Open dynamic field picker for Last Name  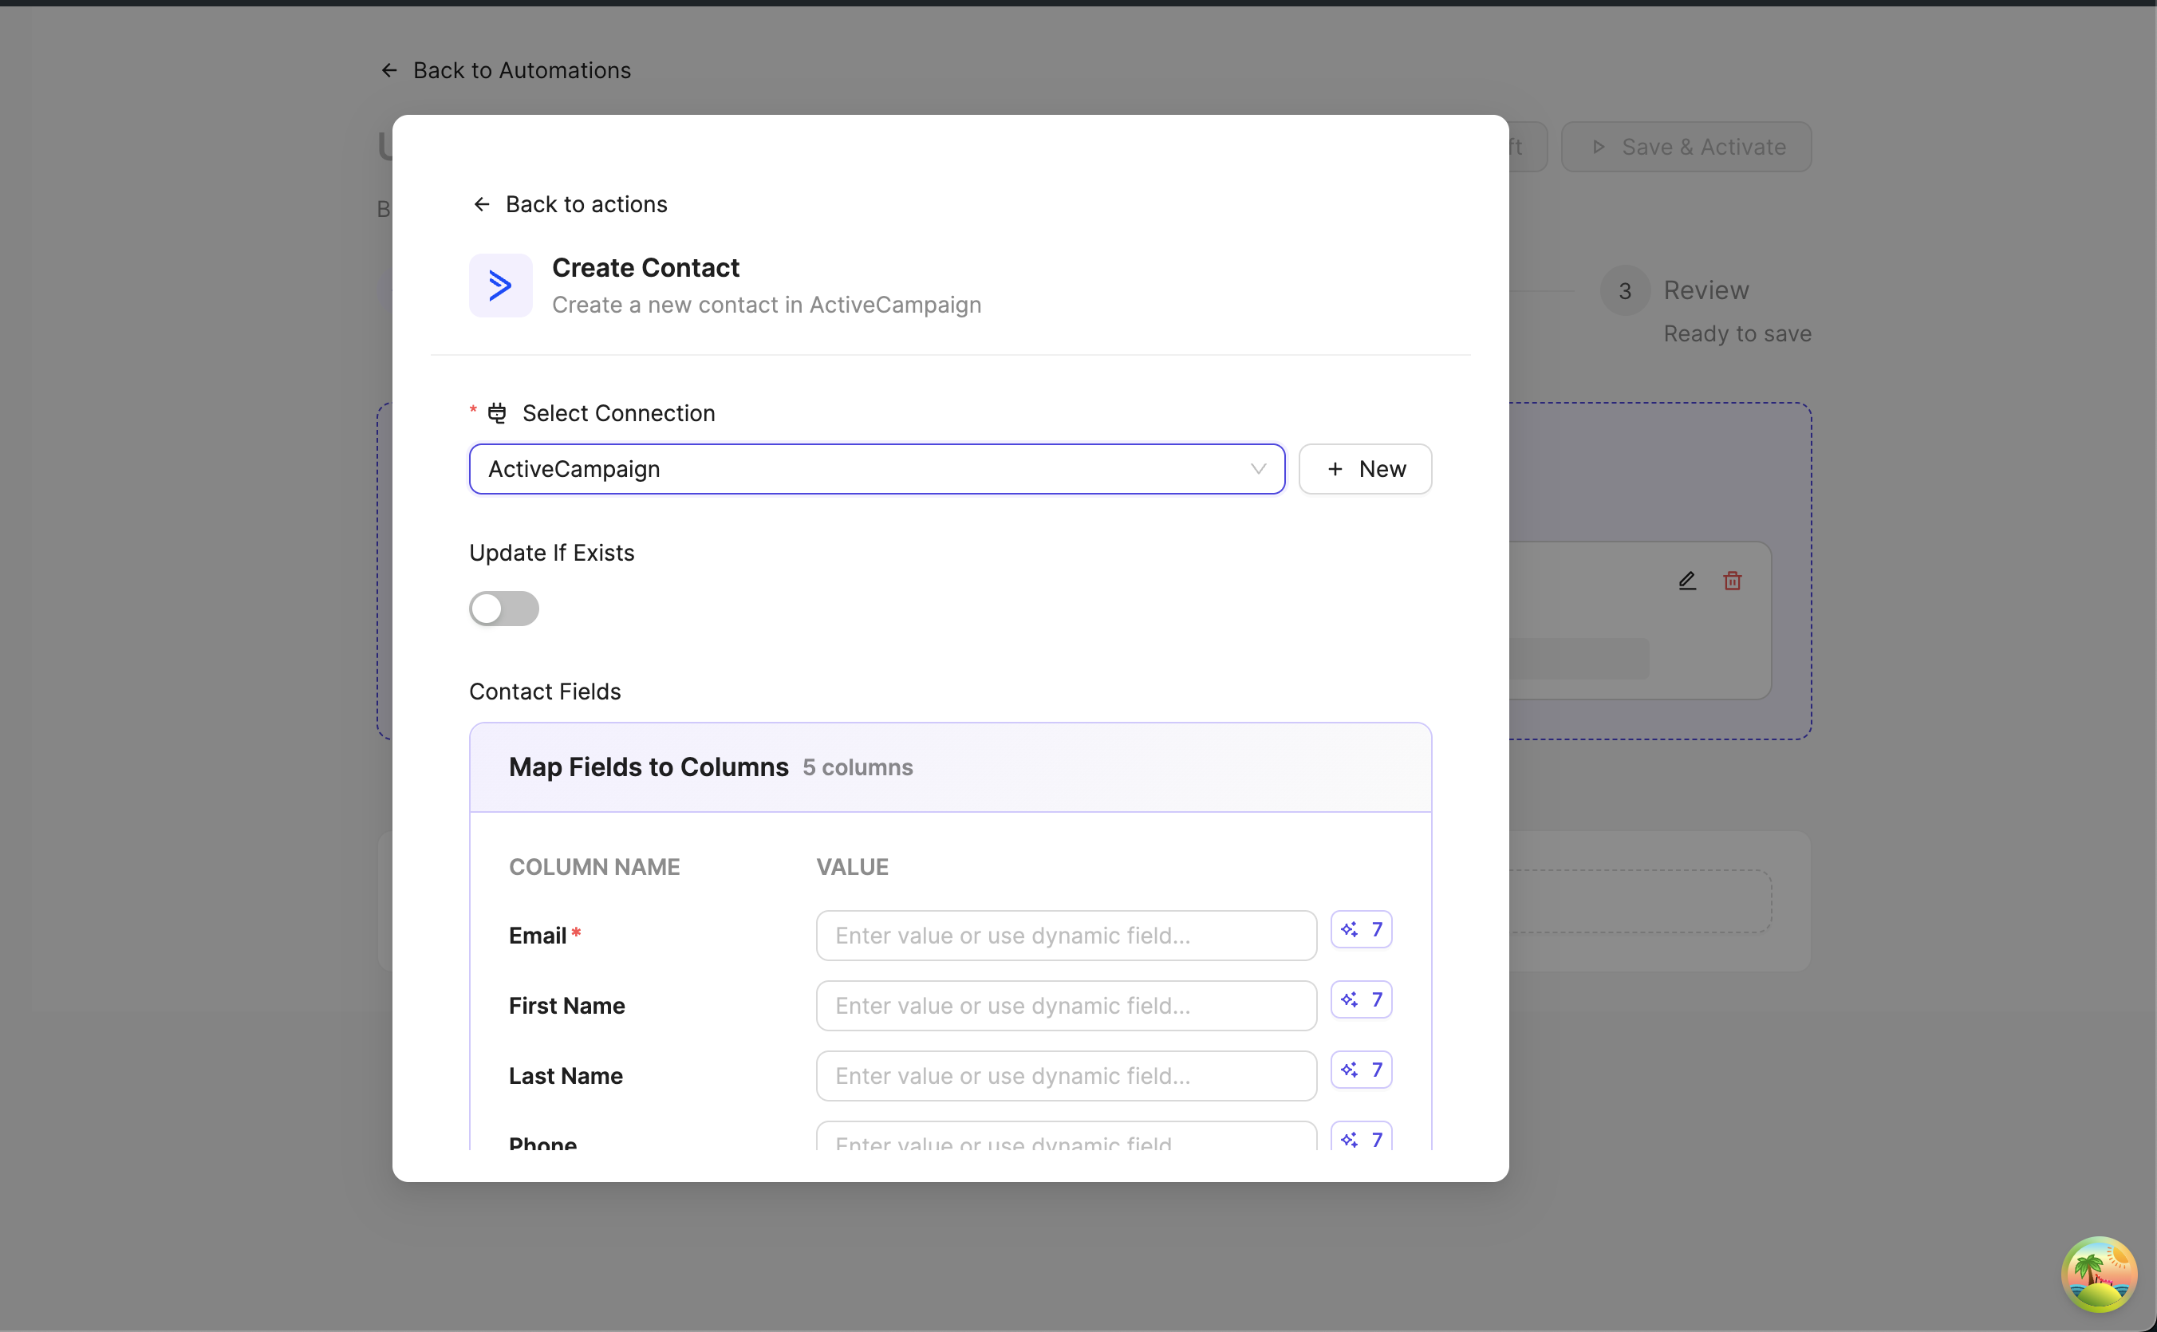[1360, 1070]
